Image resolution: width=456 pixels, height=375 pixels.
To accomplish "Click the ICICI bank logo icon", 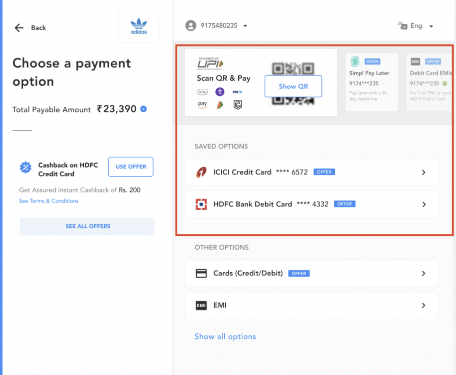I will coord(201,172).
